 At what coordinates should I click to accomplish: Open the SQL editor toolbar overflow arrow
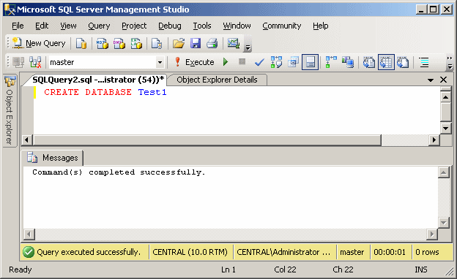450,66
